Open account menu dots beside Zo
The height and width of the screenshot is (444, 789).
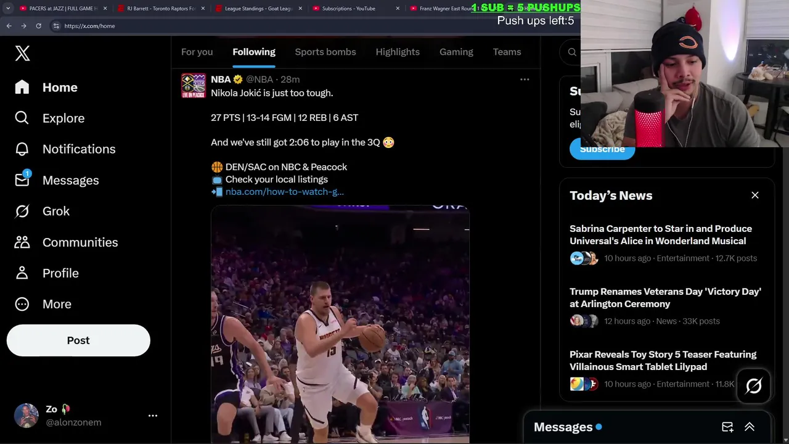[x=153, y=416]
